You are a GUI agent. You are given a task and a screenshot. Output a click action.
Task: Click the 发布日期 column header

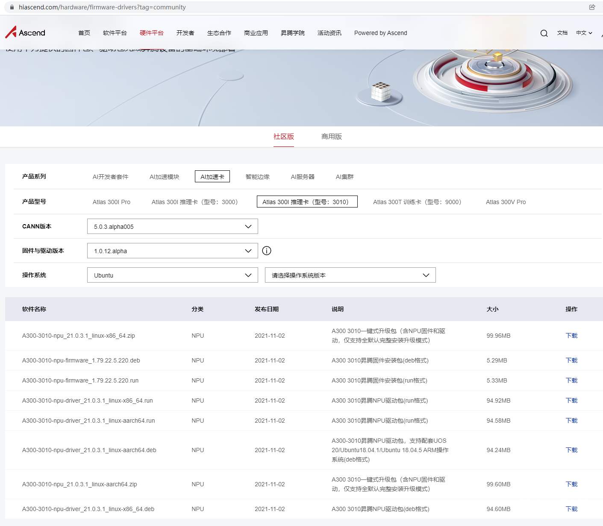click(267, 309)
